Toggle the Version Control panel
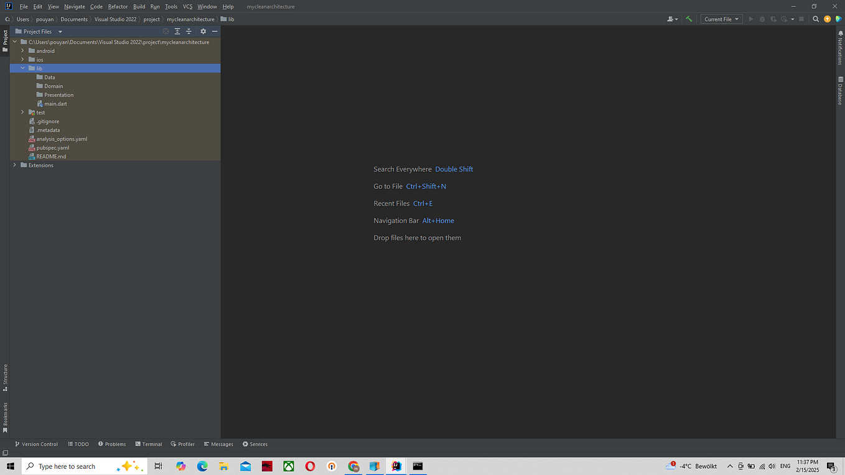This screenshot has height=475, width=845. [x=36, y=444]
